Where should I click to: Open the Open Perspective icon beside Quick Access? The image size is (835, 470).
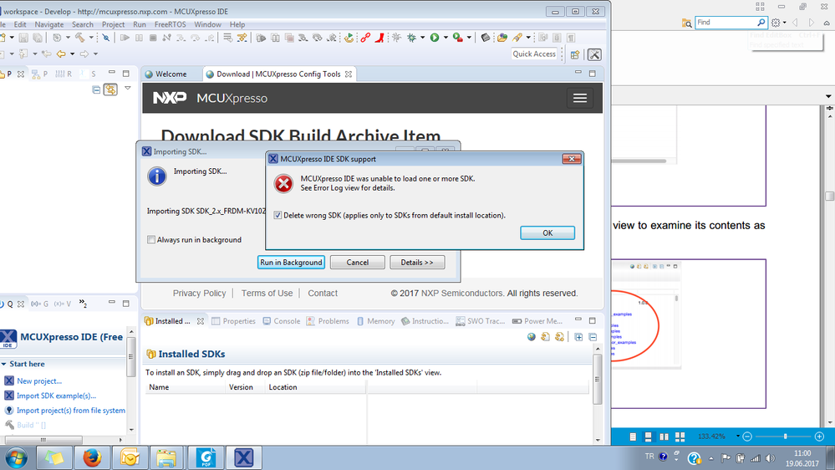click(x=575, y=54)
